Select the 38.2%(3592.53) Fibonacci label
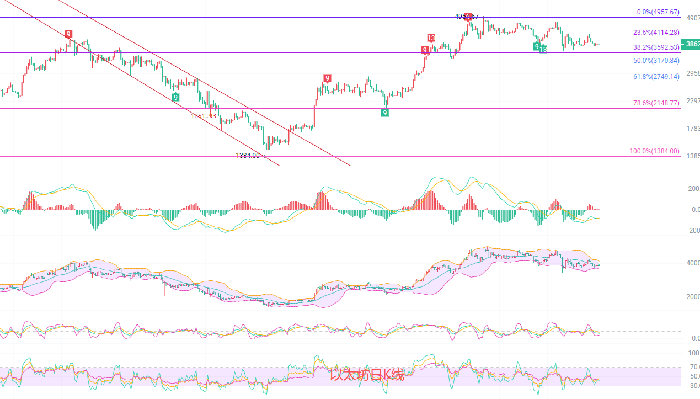Screen dimensions: 700x399 tap(656, 47)
